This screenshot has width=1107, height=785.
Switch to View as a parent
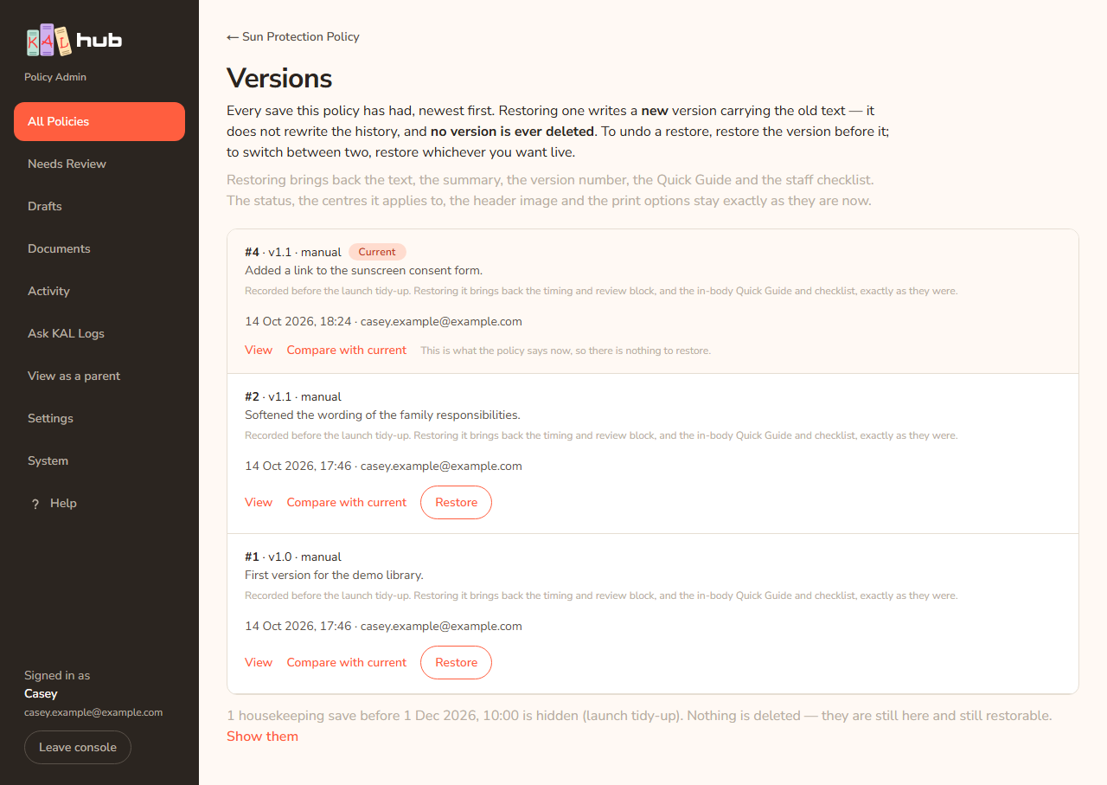coord(99,376)
